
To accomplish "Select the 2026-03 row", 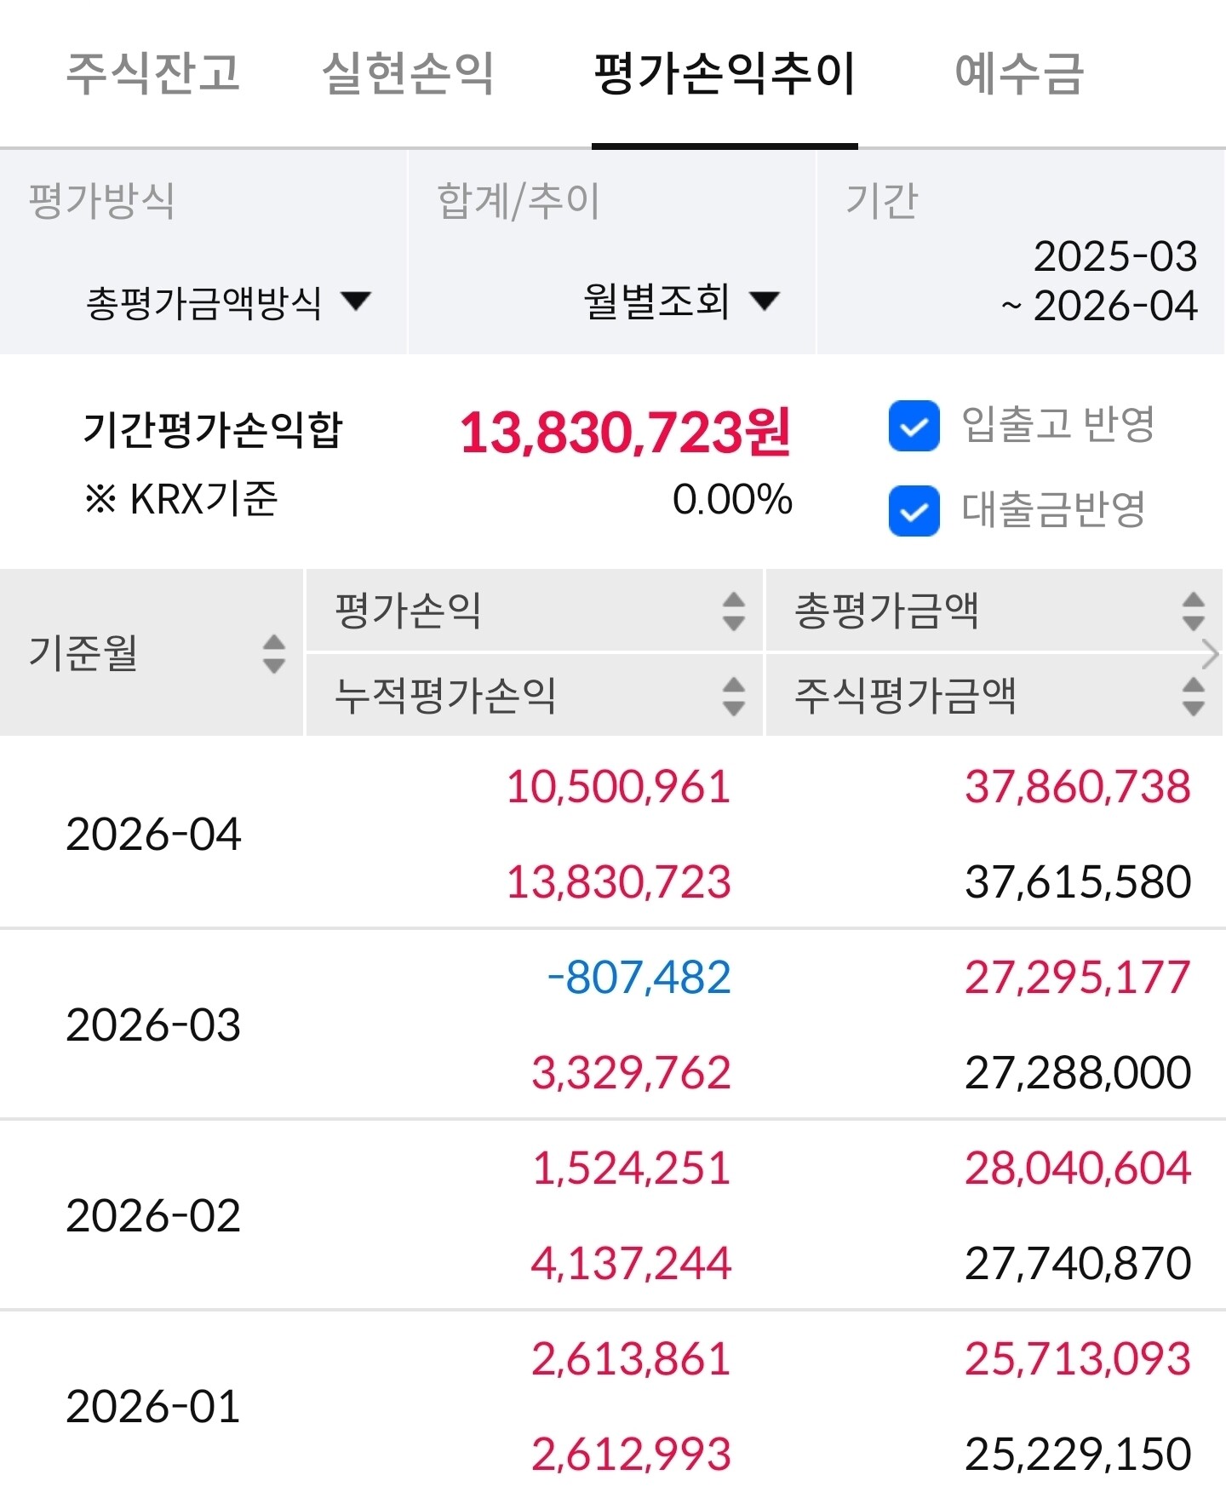I will pyautogui.click(x=613, y=1024).
